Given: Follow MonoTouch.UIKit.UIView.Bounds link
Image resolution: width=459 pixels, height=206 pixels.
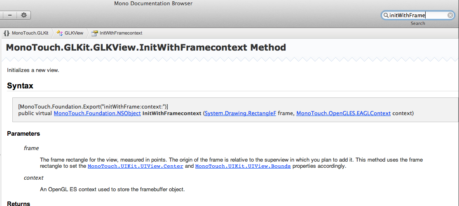Looking at the screenshot, I should [243, 166].
